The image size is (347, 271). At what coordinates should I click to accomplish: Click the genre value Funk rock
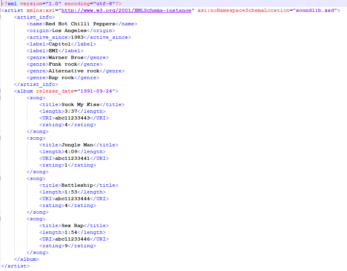tap(63, 64)
